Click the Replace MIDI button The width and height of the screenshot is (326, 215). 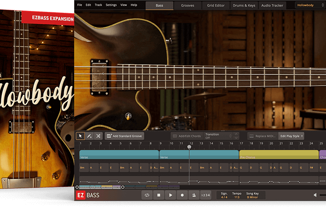[x=263, y=136]
